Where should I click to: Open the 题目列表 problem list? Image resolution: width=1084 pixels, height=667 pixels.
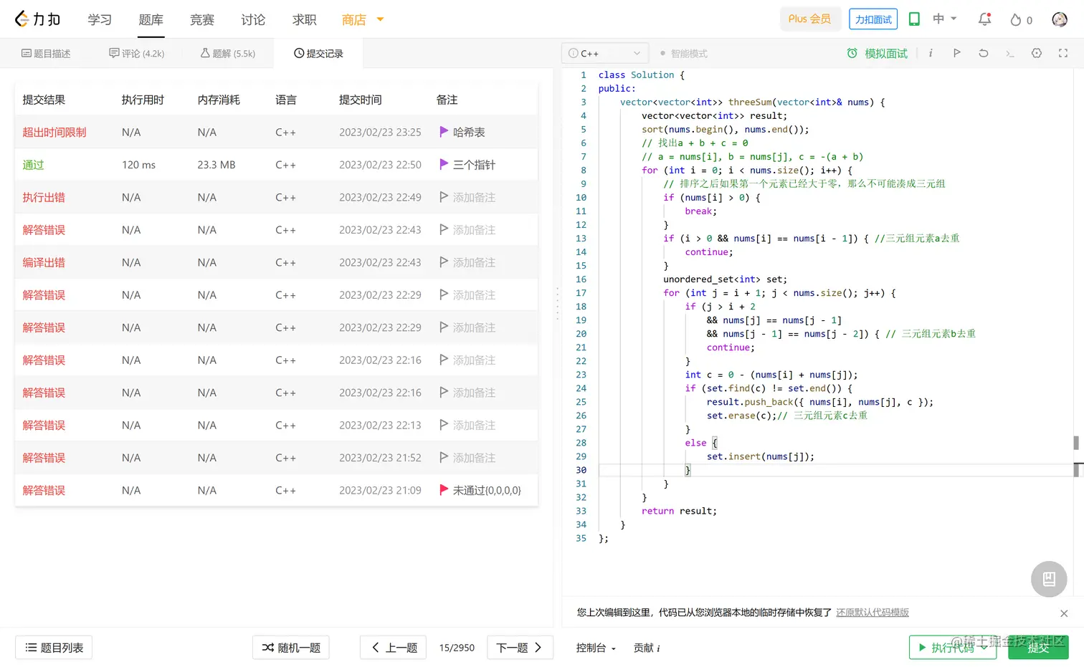coord(54,648)
